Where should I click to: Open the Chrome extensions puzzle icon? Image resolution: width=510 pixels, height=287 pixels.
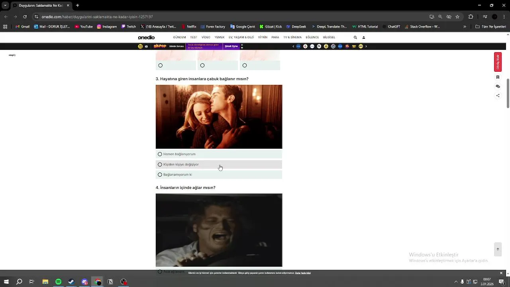tap(471, 17)
